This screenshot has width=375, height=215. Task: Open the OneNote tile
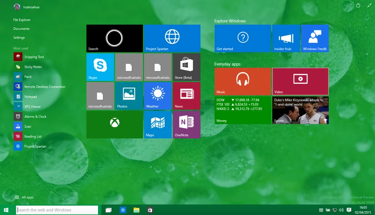point(187,124)
